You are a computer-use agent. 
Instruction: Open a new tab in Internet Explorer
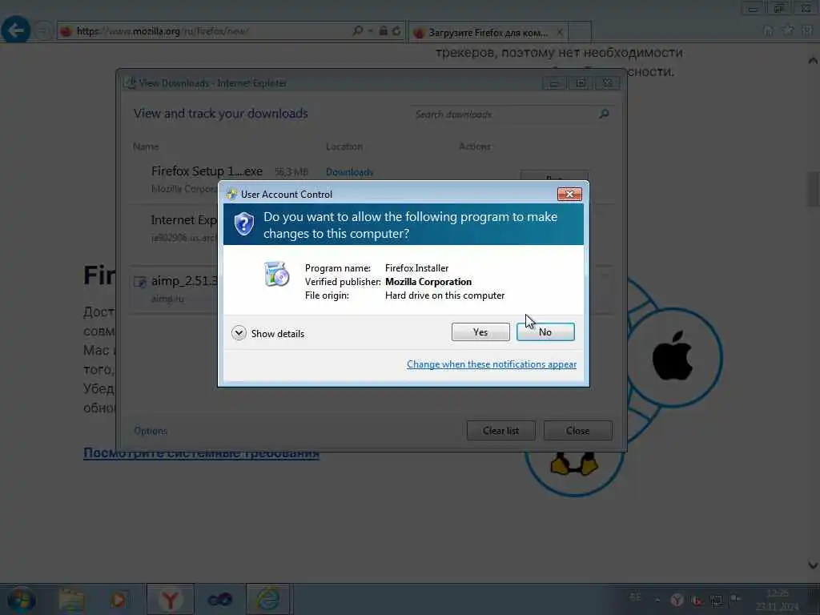pos(580,32)
